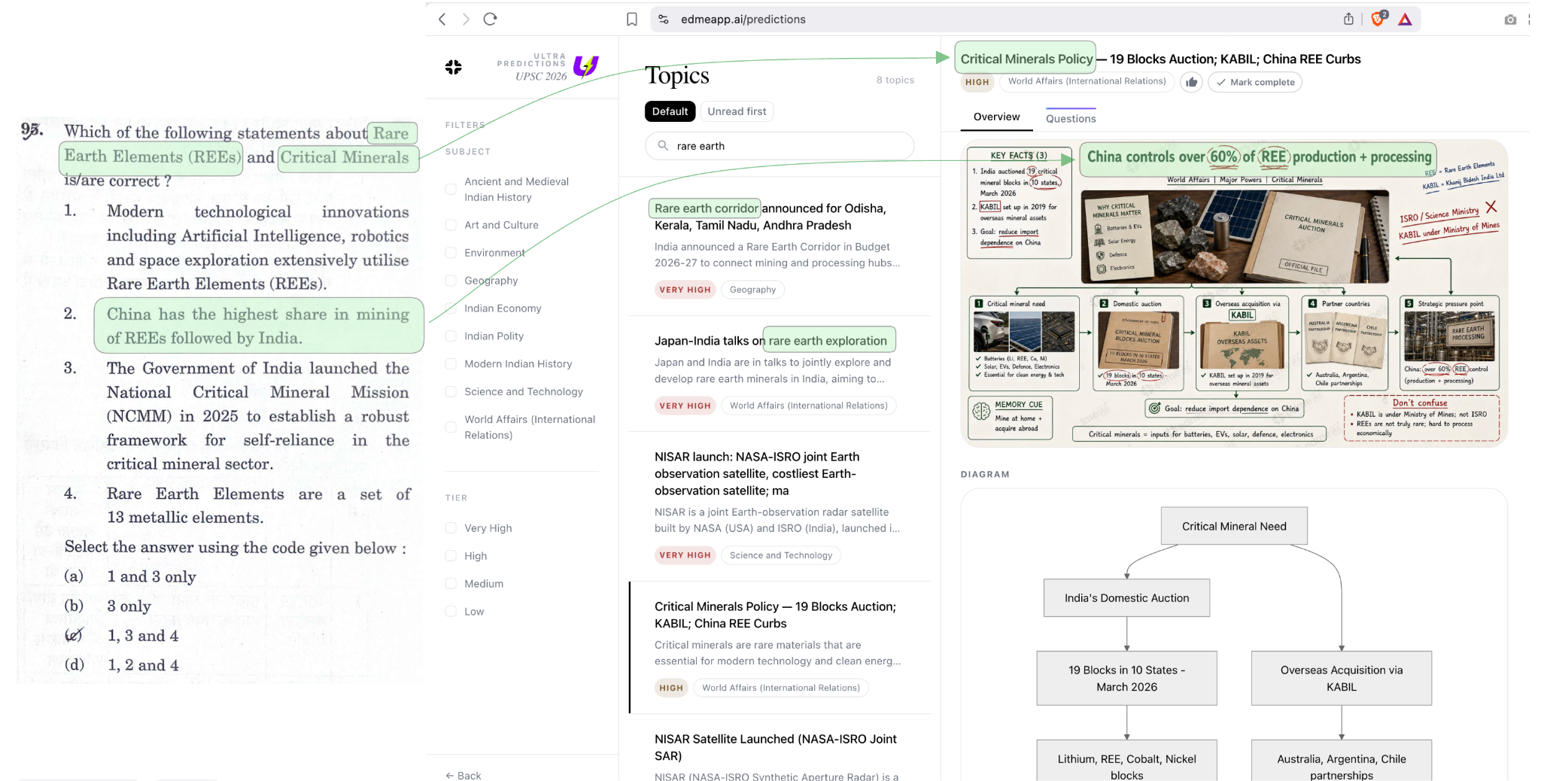Screen dimensions: 1541x781
Task: Open NISAR launch NASA-ISRO topic
Action: tap(780, 508)
